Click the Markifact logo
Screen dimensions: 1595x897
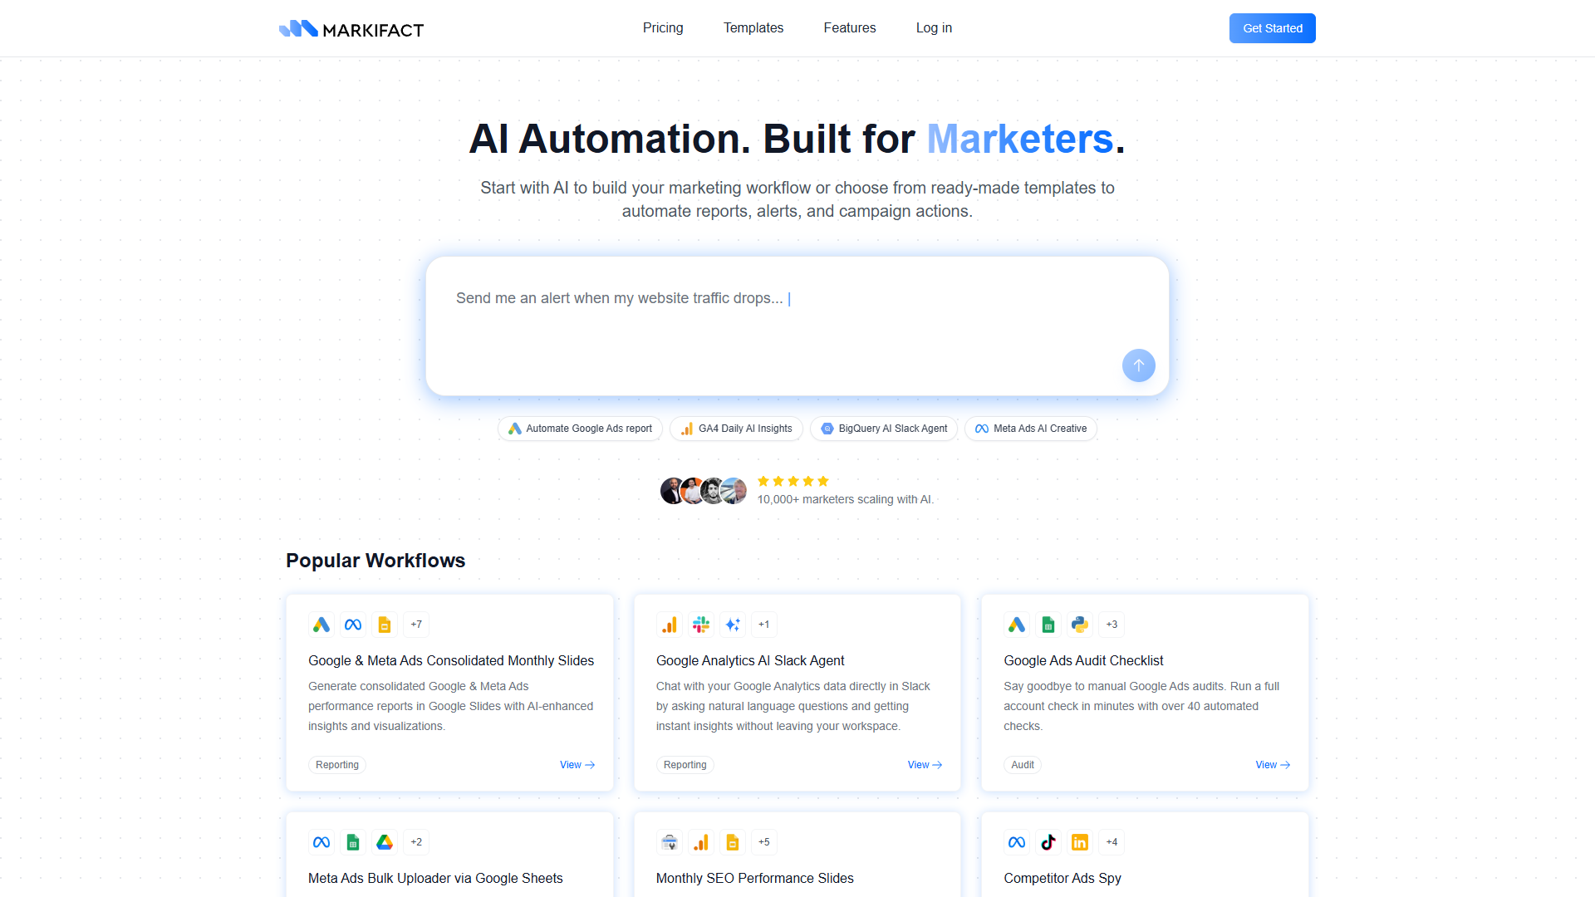(351, 29)
